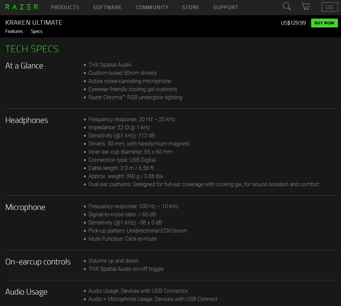This screenshot has width=341, height=306.
Task: Click the Razer logo
Action: pyautogui.click(x=22, y=7)
